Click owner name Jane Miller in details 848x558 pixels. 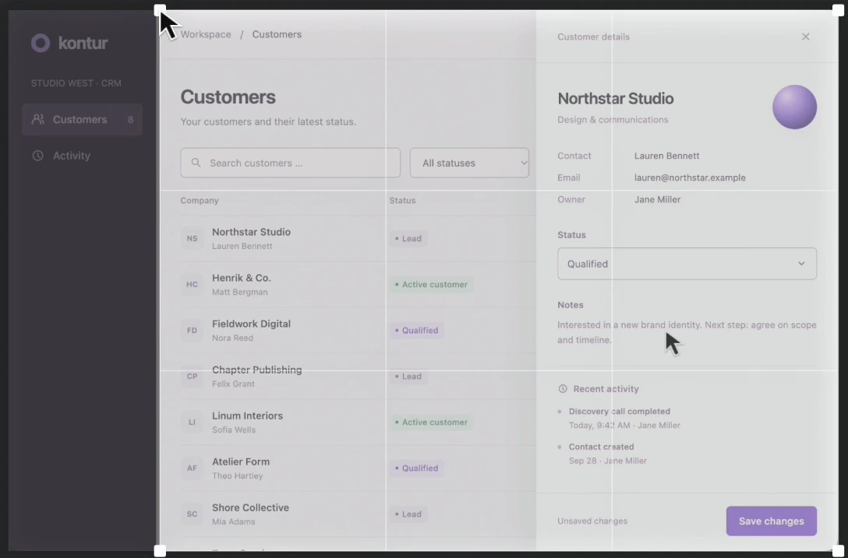657,199
